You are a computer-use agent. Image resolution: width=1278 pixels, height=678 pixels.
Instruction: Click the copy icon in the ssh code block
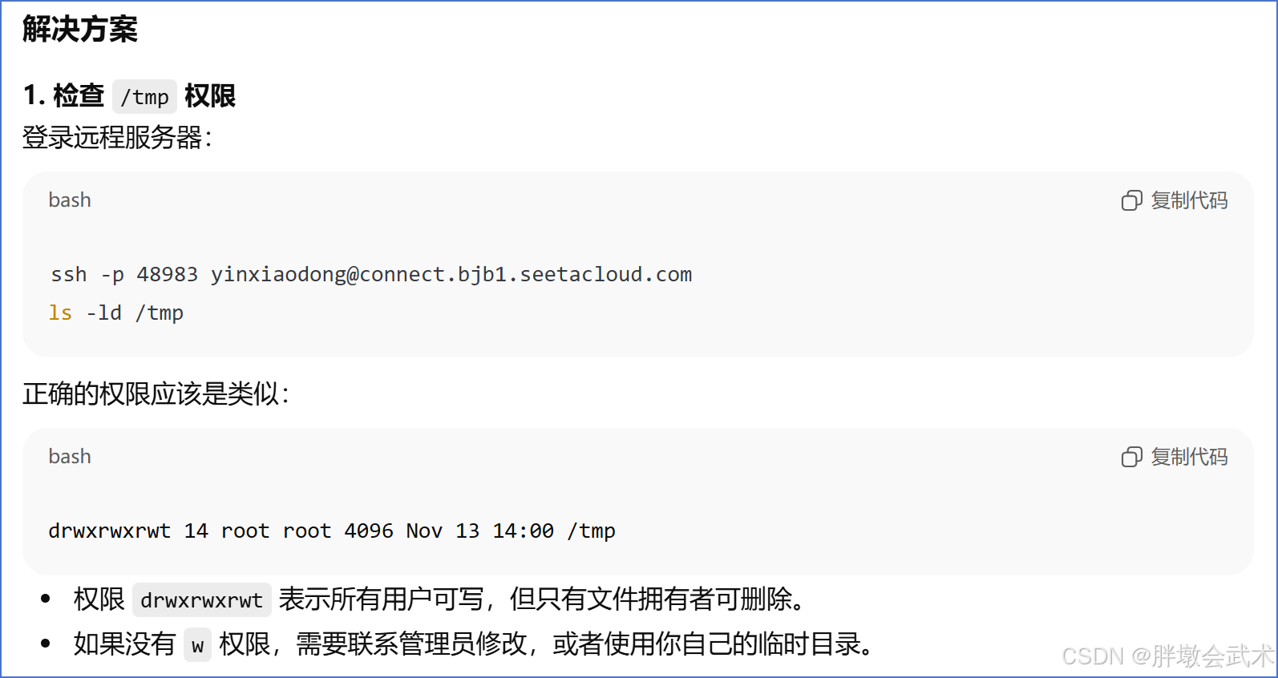point(1131,200)
